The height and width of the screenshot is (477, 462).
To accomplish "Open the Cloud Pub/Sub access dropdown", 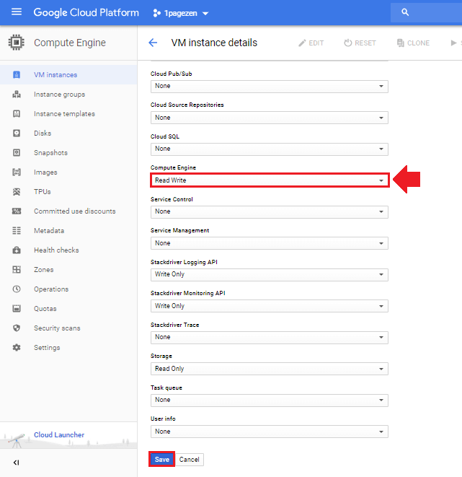I will [x=269, y=87].
